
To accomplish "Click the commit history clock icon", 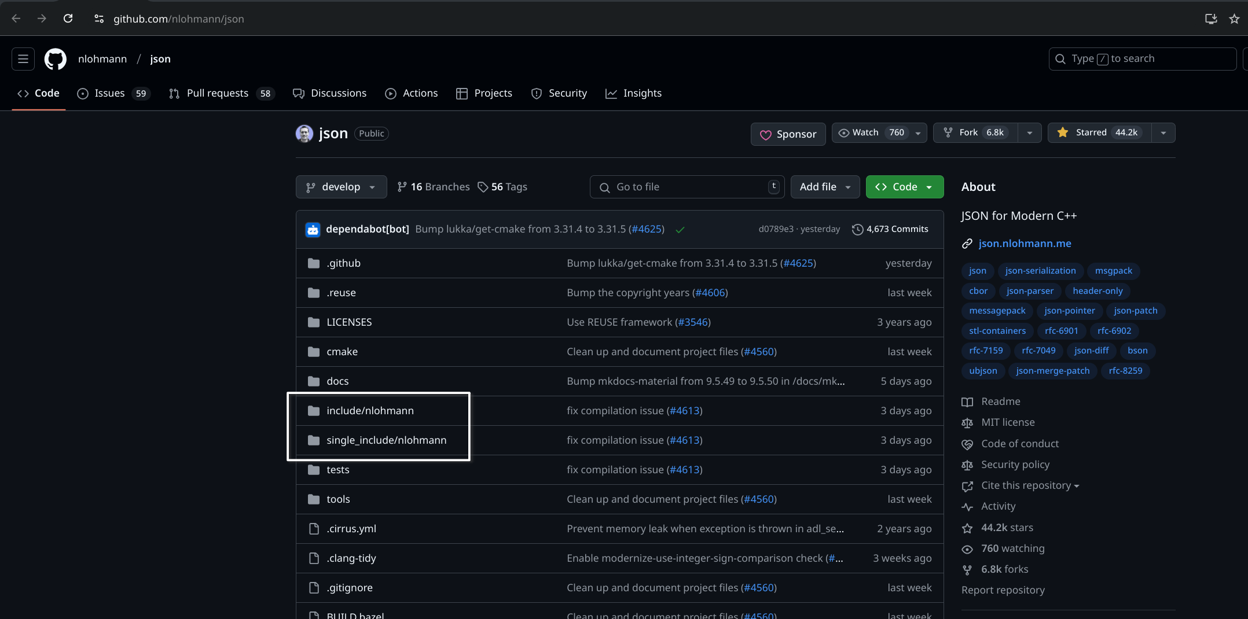I will point(857,229).
